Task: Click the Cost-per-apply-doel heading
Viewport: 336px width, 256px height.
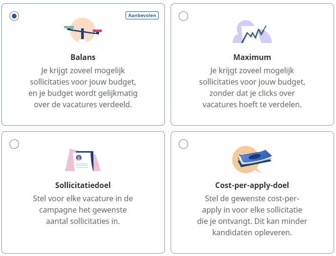Action: [252, 185]
